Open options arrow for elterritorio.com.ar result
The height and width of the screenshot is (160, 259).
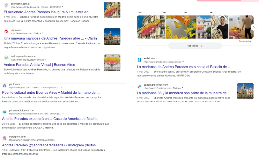pos(63,7)
